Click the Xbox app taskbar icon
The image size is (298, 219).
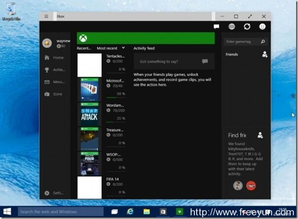click(x=180, y=212)
